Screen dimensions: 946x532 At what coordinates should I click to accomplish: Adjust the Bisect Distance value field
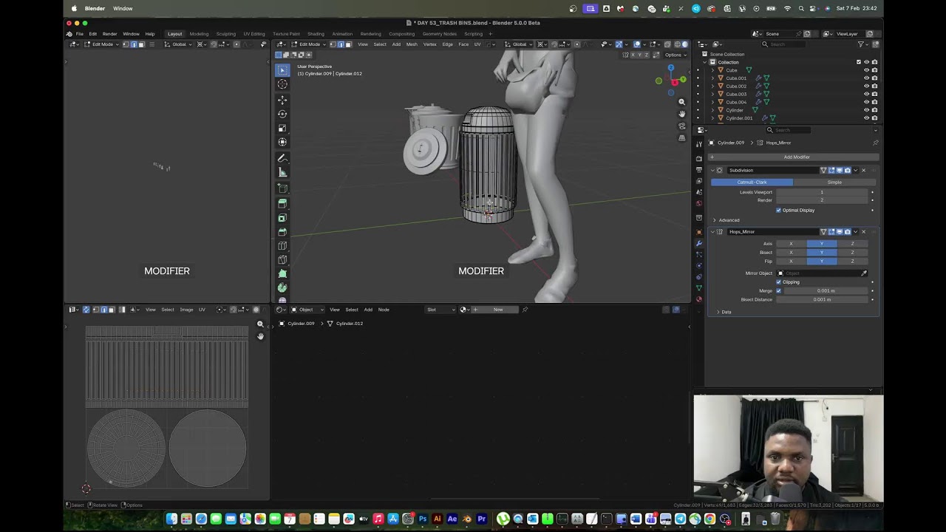coord(821,299)
